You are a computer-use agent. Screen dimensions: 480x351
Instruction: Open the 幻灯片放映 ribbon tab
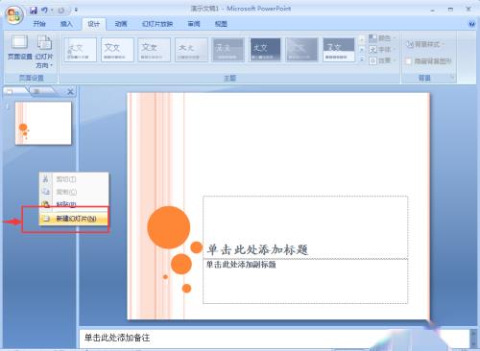coord(157,24)
